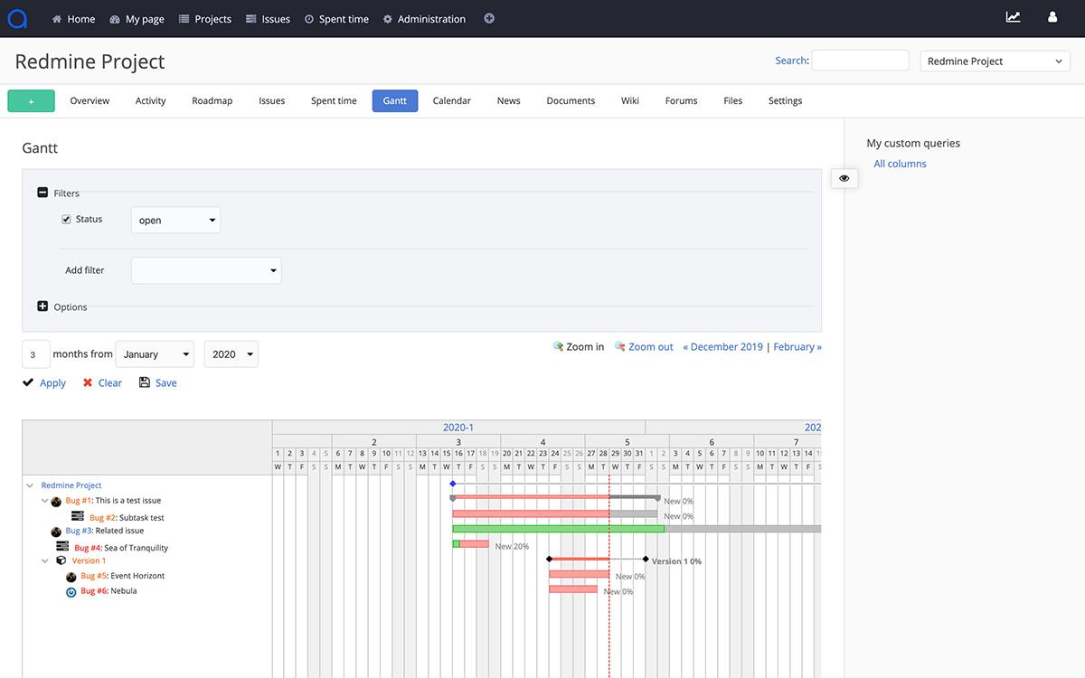Open the Bug #6 issue link

click(x=94, y=591)
